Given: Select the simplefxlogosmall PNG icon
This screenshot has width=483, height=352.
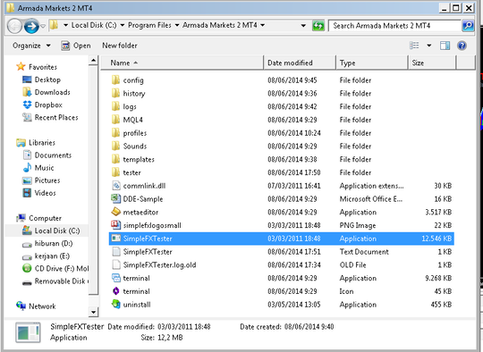Looking at the screenshot, I should coord(115,225).
